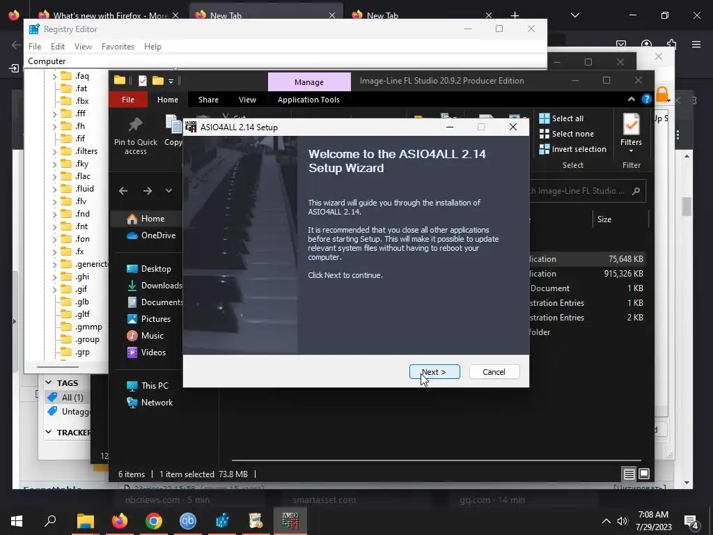713x535 pixels.
Task: Open Firefox application menu hamburger
Action: (696, 44)
